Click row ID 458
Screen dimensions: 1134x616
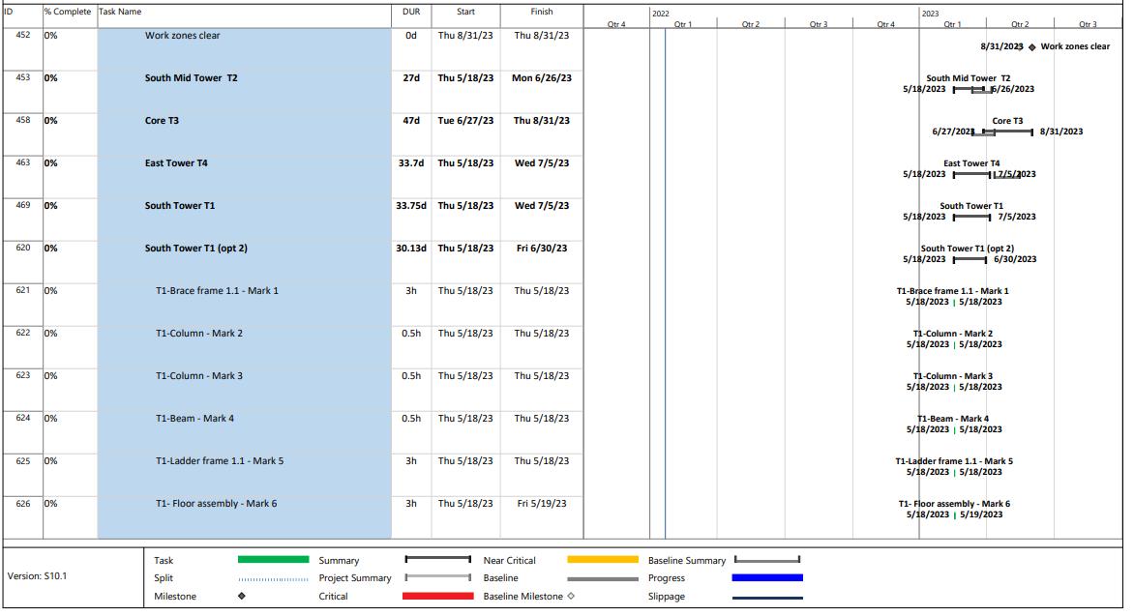(x=23, y=120)
